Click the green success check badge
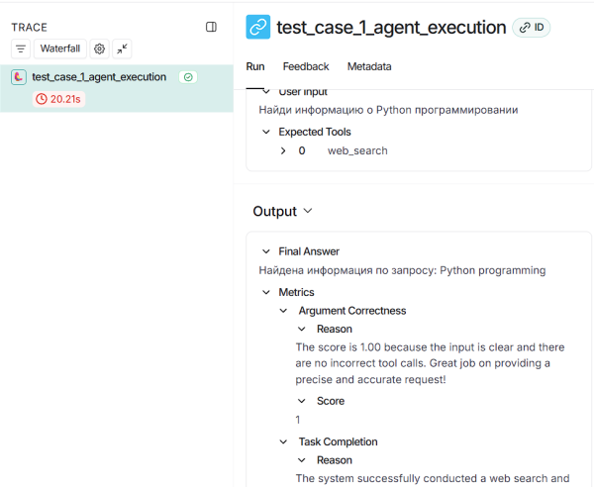The width and height of the screenshot is (594, 487). tap(188, 77)
